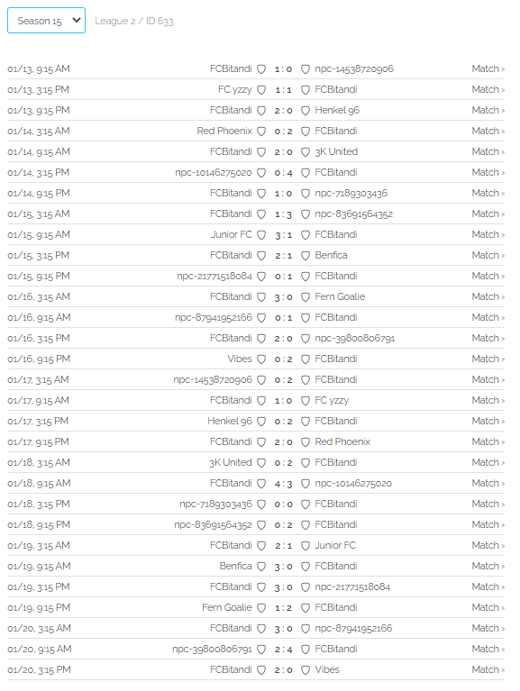Viewport: 520px width, 691px height.
Task: Open Match link for Benfica 3:0 FCBitandi
Action: (x=488, y=566)
